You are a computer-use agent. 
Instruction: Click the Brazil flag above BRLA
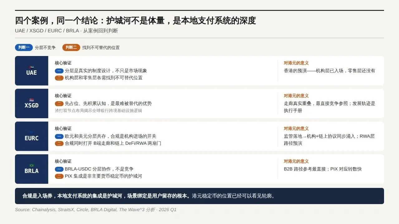31,166
